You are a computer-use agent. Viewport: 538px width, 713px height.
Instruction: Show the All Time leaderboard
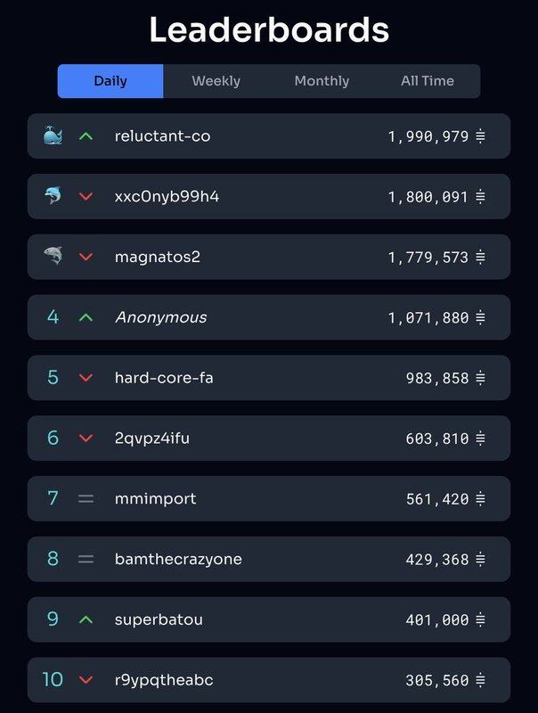click(x=428, y=81)
